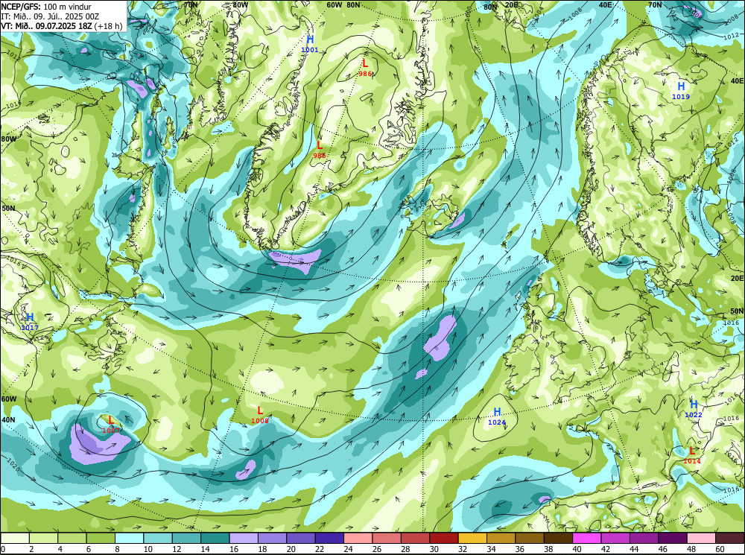The height and width of the screenshot is (555, 745).
Task: Click the high pressure marker H 1001
Action: pos(310,43)
